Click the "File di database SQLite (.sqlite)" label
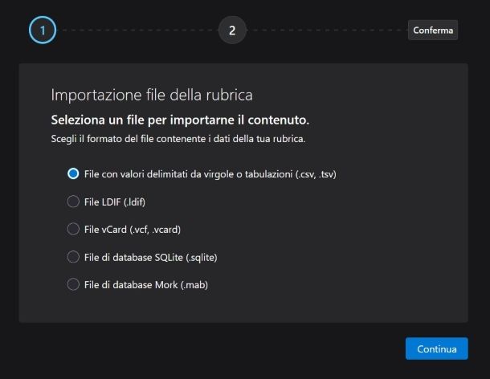The width and height of the screenshot is (490, 379). [x=151, y=257]
